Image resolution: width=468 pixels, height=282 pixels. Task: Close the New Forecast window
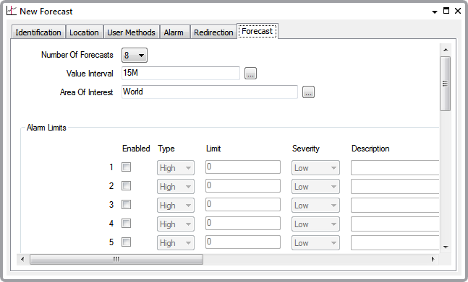click(x=458, y=11)
